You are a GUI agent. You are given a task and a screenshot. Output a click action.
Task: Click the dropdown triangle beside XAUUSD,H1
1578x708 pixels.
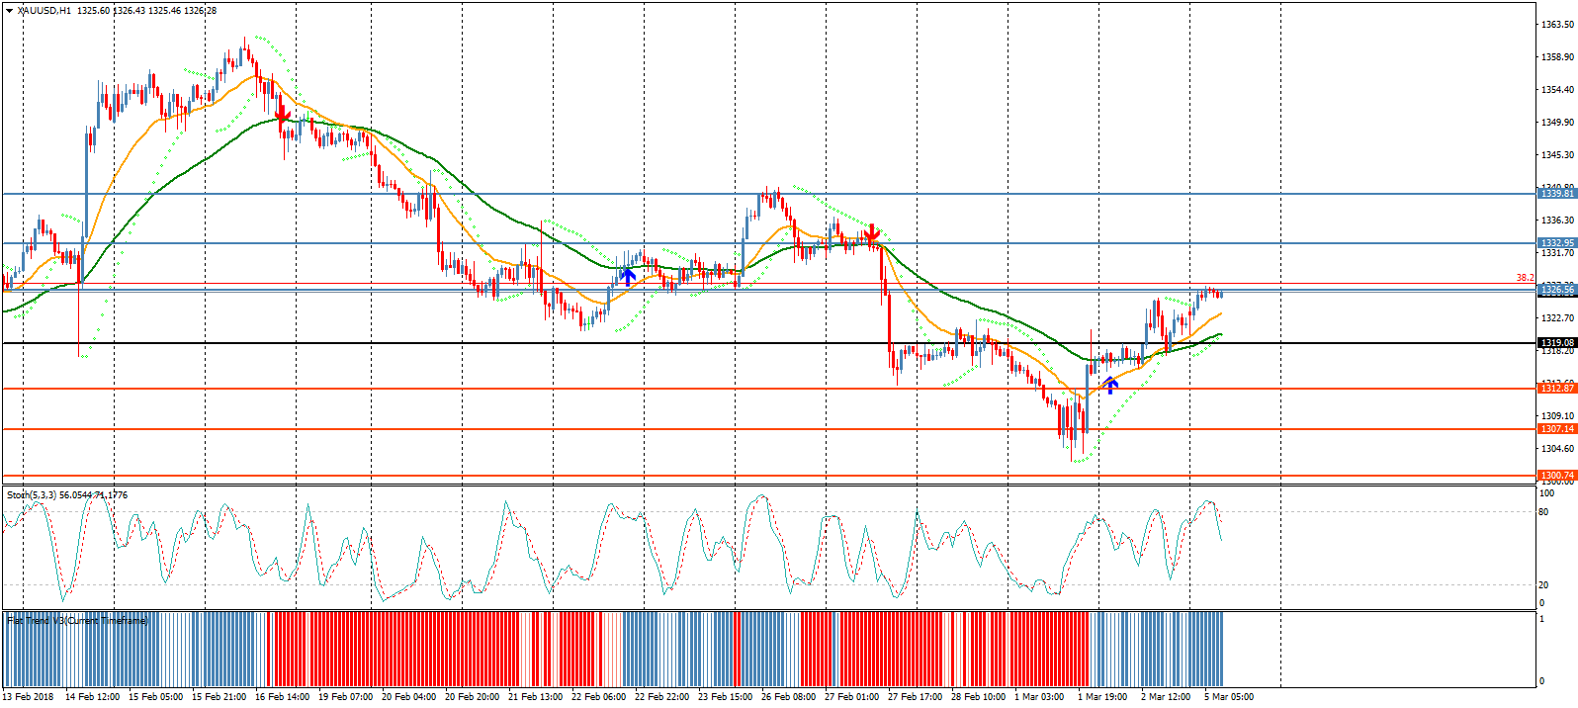pos(9,10)
